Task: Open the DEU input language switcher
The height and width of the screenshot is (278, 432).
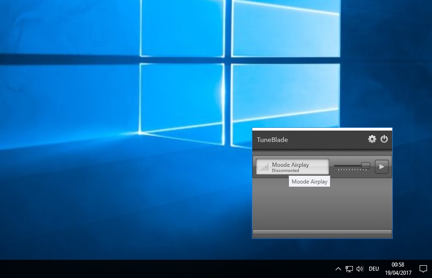Action: point(374,269)
